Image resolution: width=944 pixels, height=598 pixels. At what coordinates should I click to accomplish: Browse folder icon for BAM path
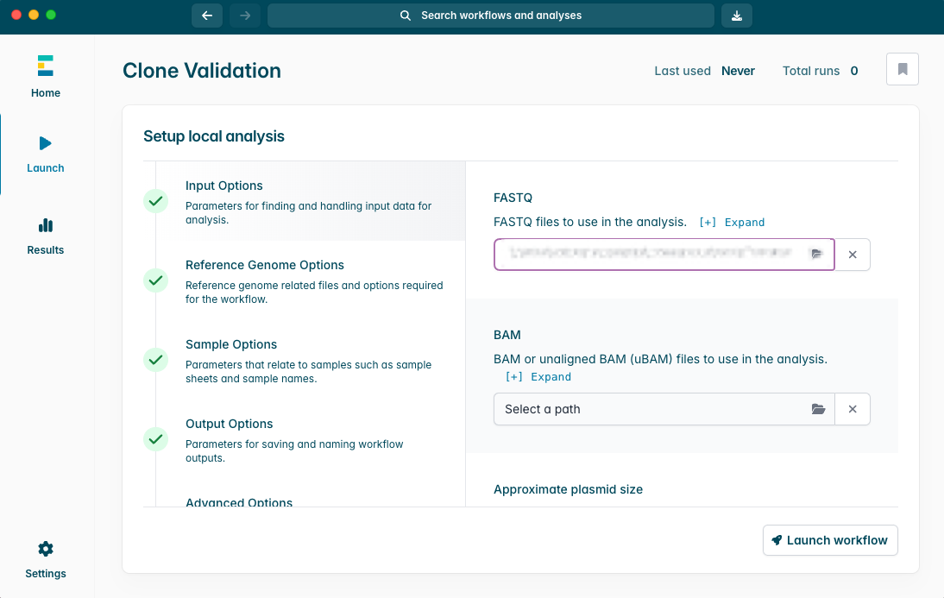point(818,409)
